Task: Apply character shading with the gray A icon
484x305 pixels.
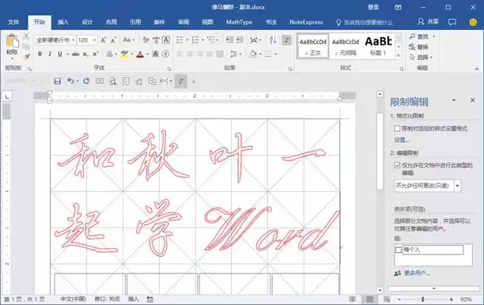Action: click(x=156, y=54)
